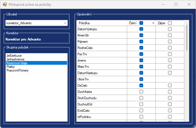Enable Zápis for DochKarta
196x128 pixels.
tap(170, 92)
